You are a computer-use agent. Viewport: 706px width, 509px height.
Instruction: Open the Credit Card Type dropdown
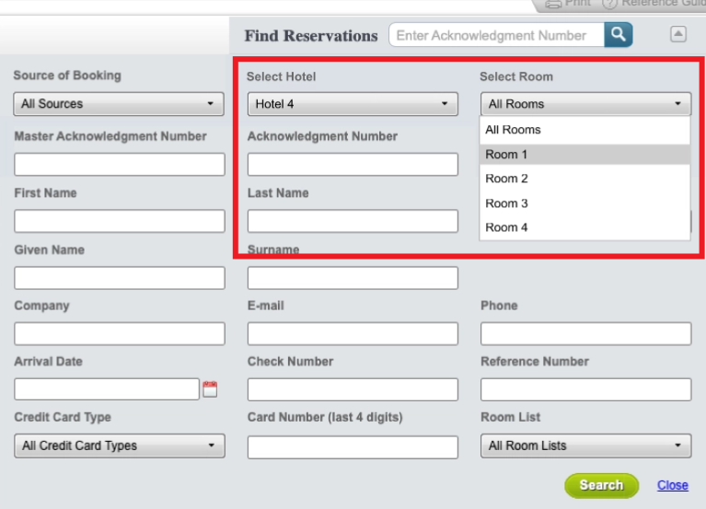(x=120, y=445)
